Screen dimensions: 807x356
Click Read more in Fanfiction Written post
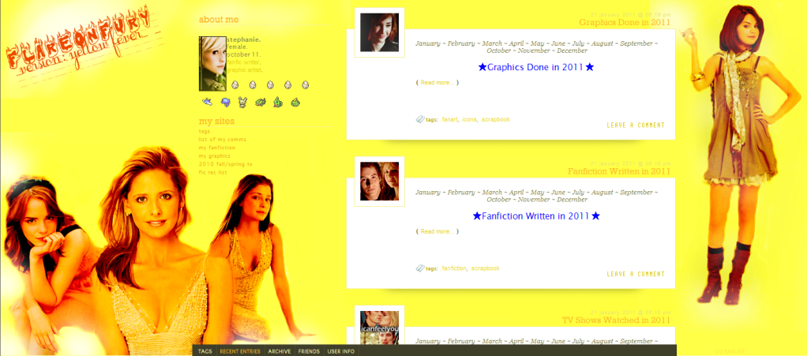[437, 231]
